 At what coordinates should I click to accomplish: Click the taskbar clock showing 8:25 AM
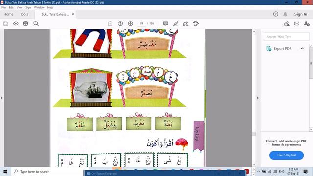pyautogui.click(x=293, y=171)
